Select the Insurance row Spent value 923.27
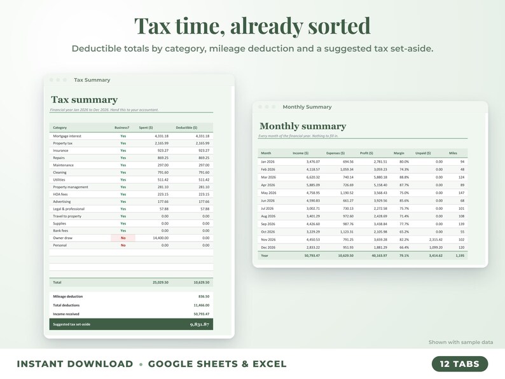 [x=163, y=151]
